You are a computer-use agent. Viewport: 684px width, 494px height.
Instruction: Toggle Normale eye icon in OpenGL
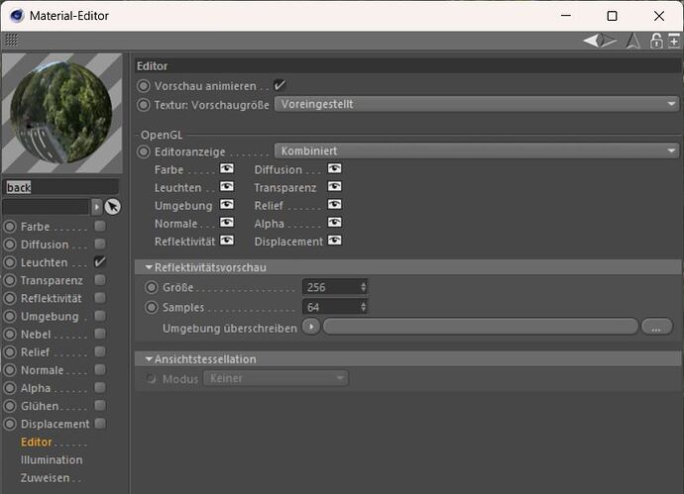[x=227, y=223]
